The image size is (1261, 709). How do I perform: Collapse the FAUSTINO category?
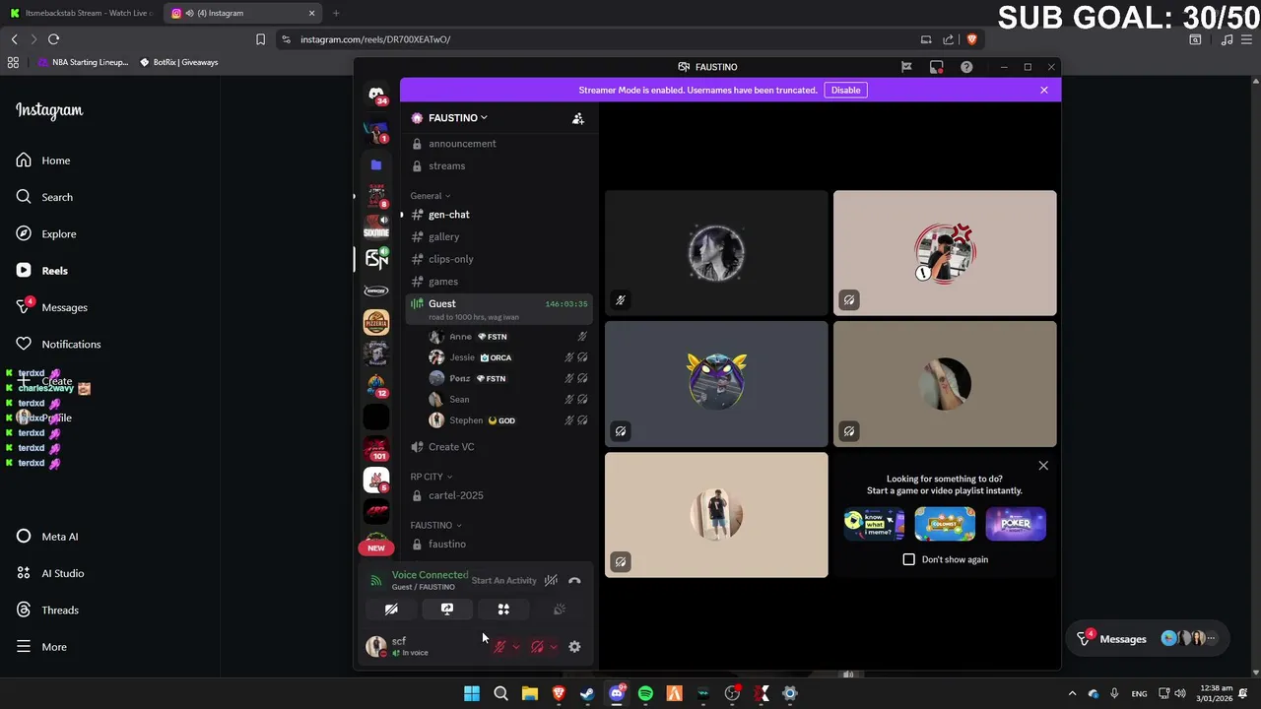pyautogui.click(x=435, y=525)
